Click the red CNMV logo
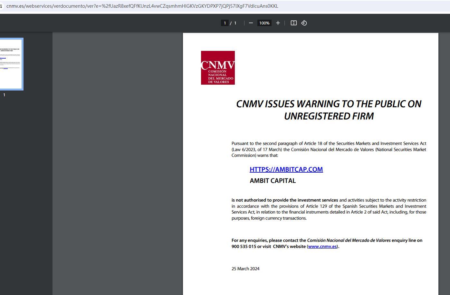 [218, 68]
